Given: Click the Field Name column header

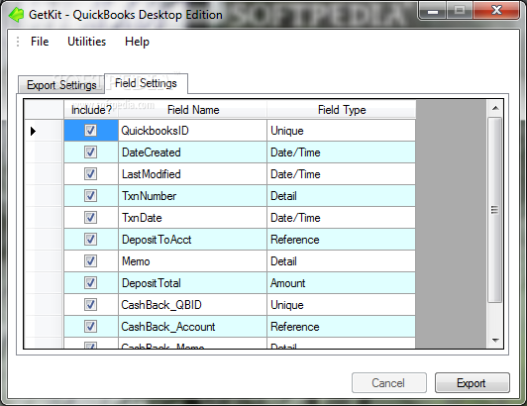Looking at the screenshot, I should tap(193, 110).
